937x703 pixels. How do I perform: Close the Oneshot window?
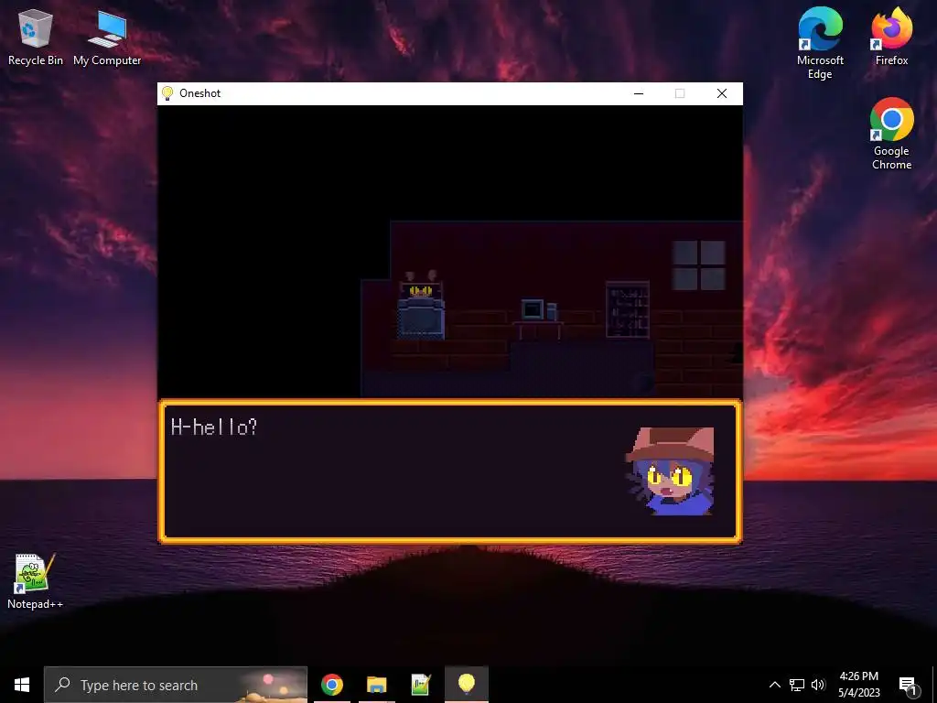pos(722,93)
